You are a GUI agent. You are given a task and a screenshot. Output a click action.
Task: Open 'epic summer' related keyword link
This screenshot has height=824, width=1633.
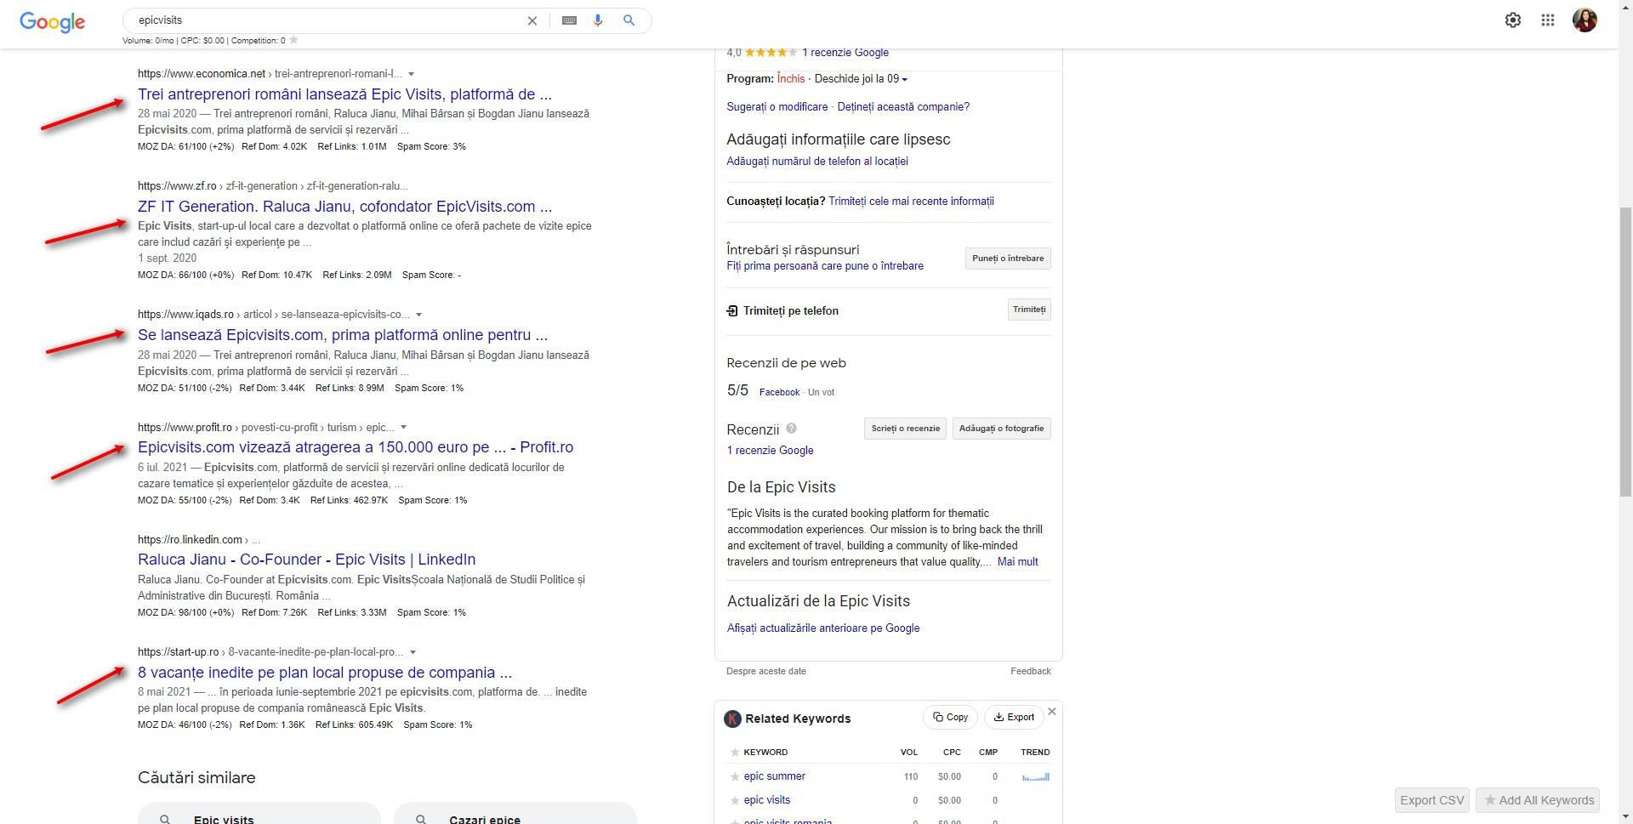coord(774,776)
